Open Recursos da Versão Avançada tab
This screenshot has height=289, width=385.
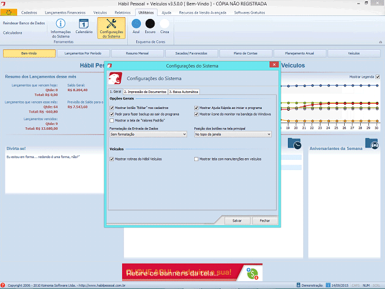(203, 12)
